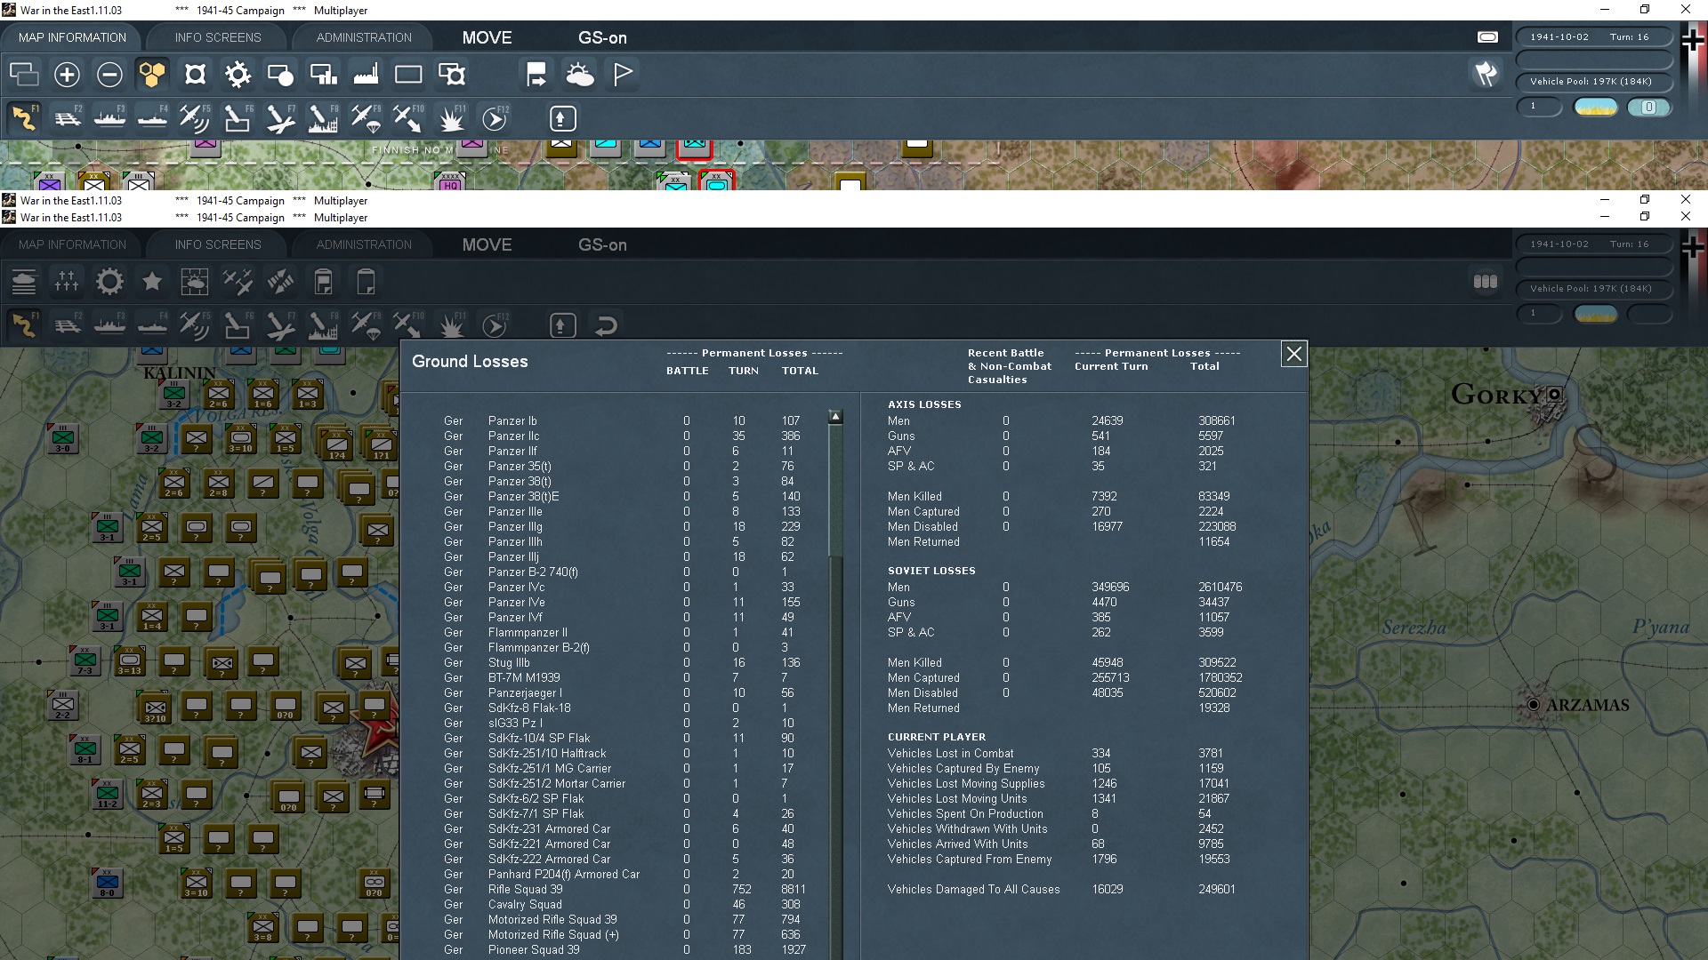Click the Vehicle Pool 197K button
This screenshot has height=960, width=1708.
pyautogui.click(x=1591, y=82)
